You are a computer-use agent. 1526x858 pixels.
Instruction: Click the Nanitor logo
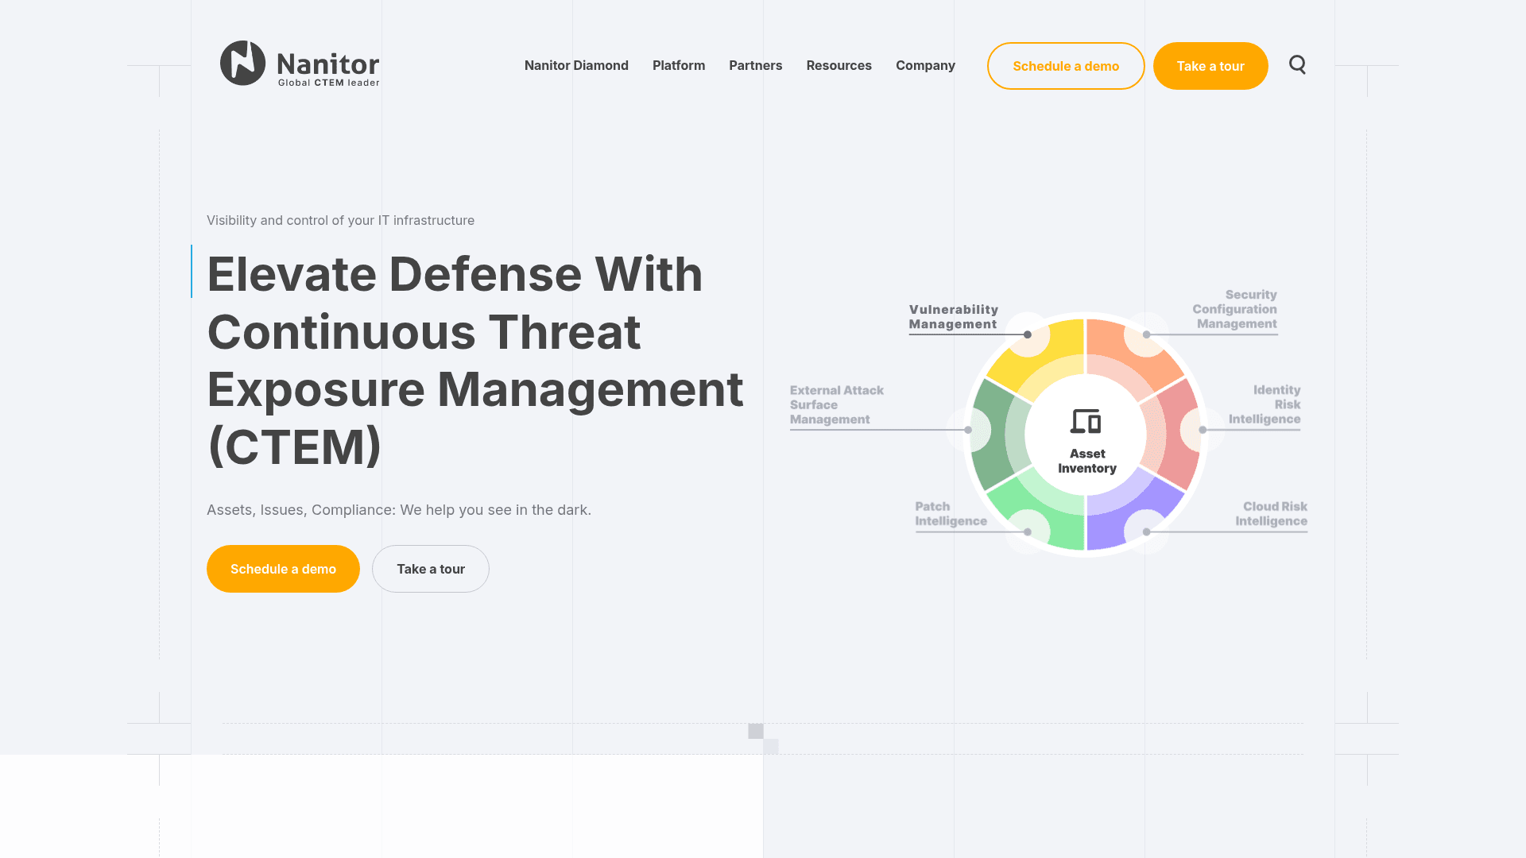pos(300,64)
